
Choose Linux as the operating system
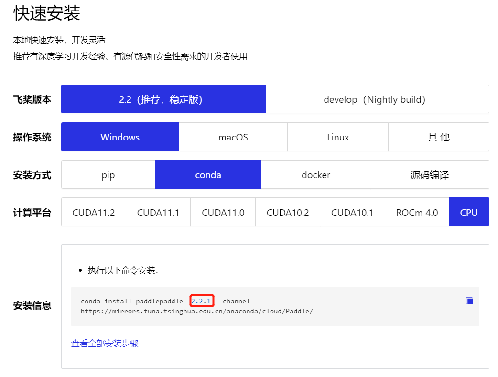[337, 137]
